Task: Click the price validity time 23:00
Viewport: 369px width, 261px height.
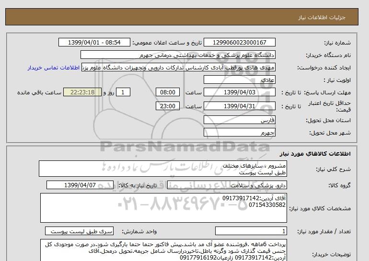Action: point(168,106)
